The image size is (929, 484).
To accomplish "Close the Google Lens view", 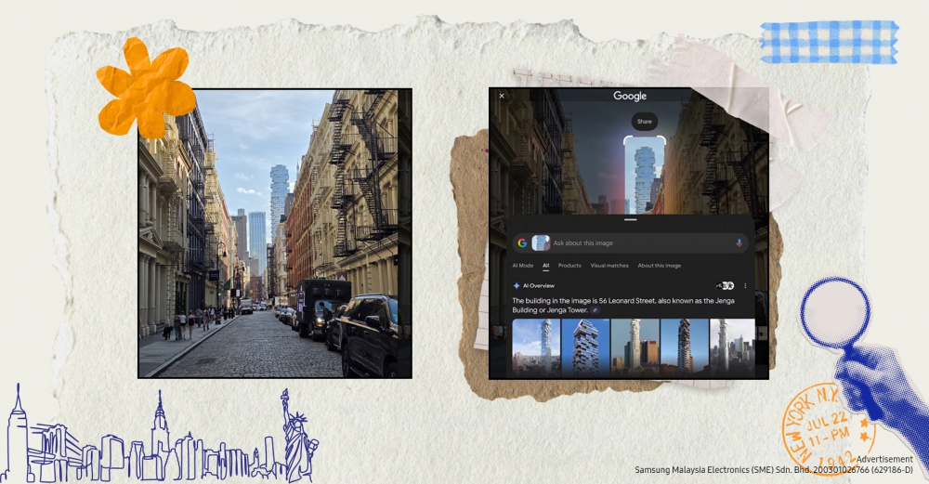I will tap(502, 96).
